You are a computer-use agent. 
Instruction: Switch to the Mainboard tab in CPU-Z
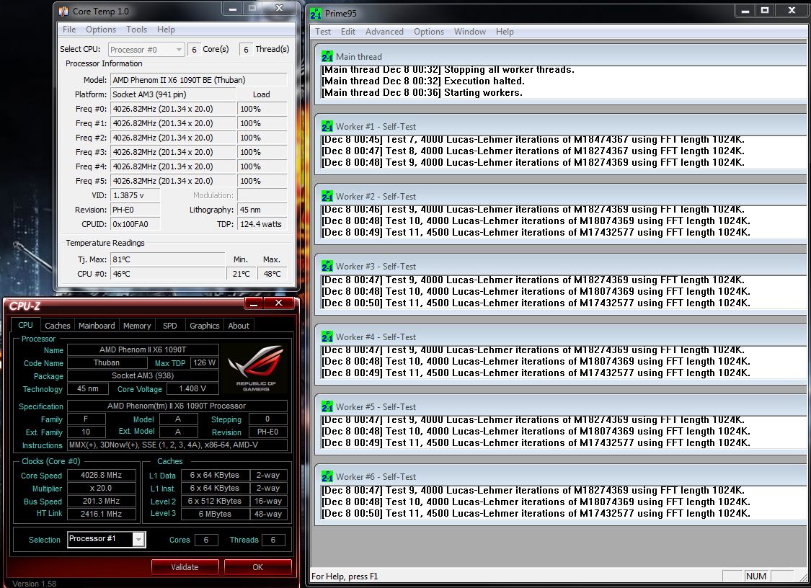click(x=97, y=325)
